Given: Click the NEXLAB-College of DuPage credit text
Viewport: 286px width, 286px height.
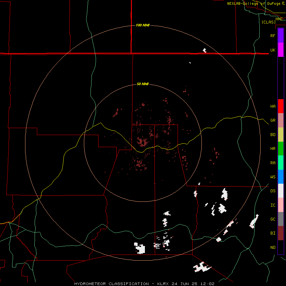Looking at the screenshot, I should [254, 3].
